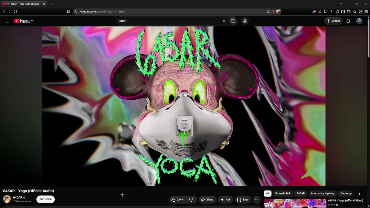Viewport: 370px width, 208px height.
Task: Click the video player artwork
Action: click(184, 106)
